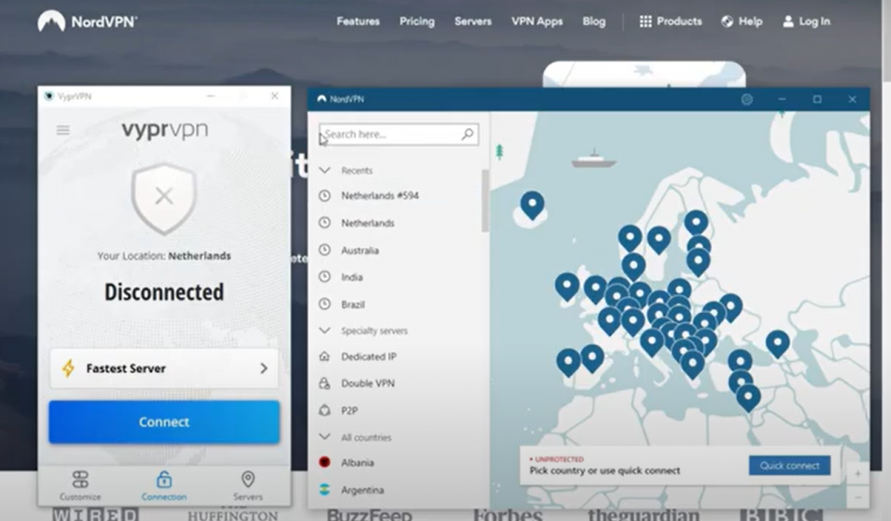Select recent server Netherlands #594
Image resolution: width=891 pixels, height=521 pixels.
[x=379, y=196]
